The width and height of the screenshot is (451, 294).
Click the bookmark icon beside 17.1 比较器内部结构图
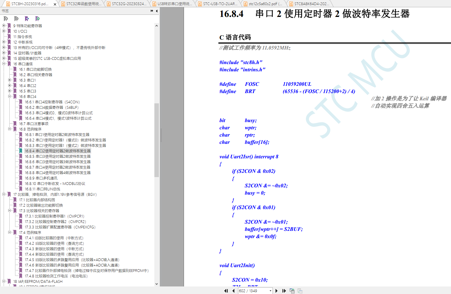(15, 200)
